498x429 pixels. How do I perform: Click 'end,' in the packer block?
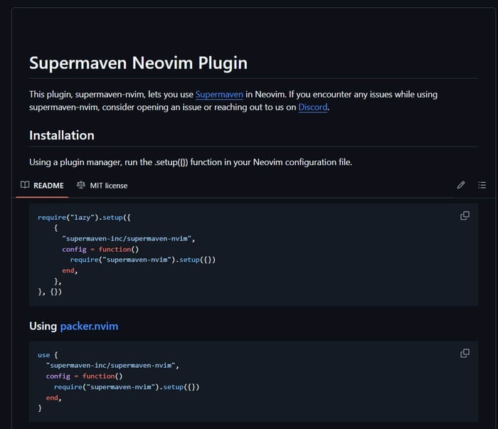tap(53, 398)
